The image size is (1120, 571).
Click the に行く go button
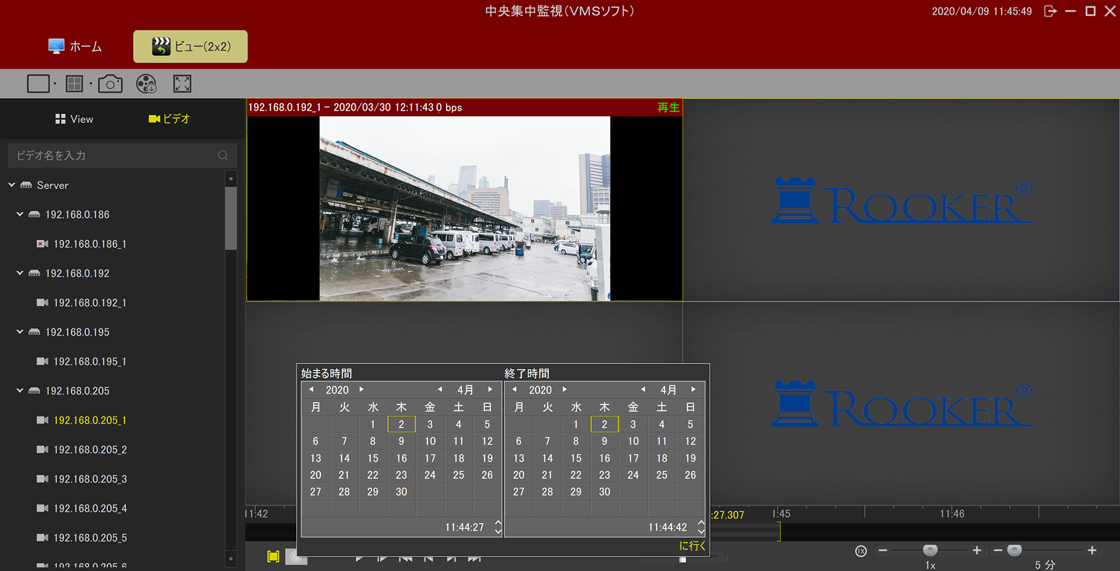click(x=692, y=546)
